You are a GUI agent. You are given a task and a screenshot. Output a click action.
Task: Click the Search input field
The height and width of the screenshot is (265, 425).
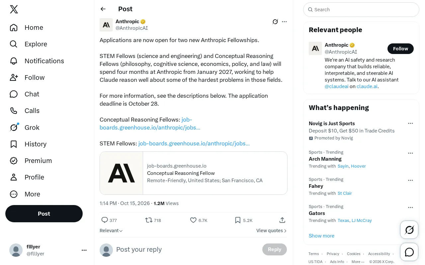(x=361, y=10)
